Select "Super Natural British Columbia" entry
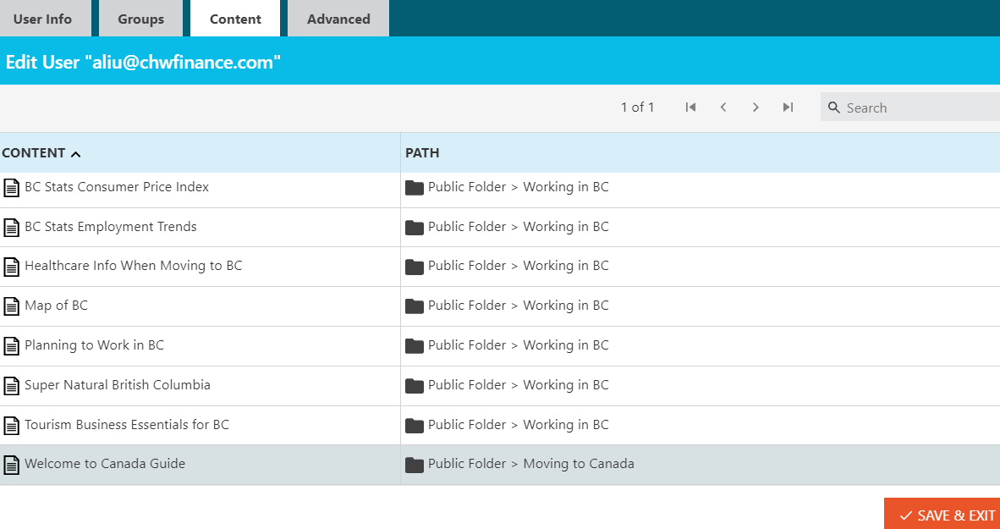1000x529 pixels. point(118,385)
